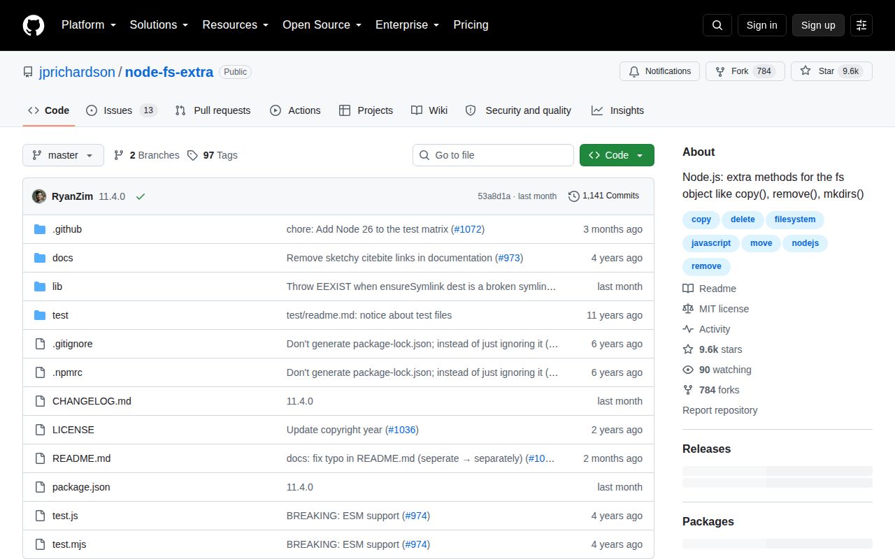Screen dimensions: 895x559
Task: Open the master branch dropdown
Action: (63, 155)
